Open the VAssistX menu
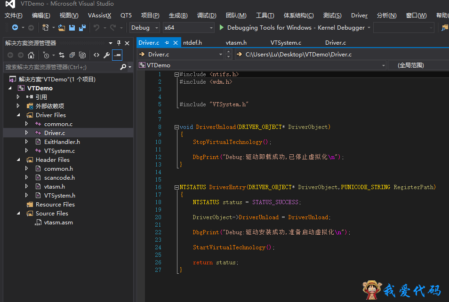Image resolution: width=449 pixels, height=302 pixels. pos(99,16)
